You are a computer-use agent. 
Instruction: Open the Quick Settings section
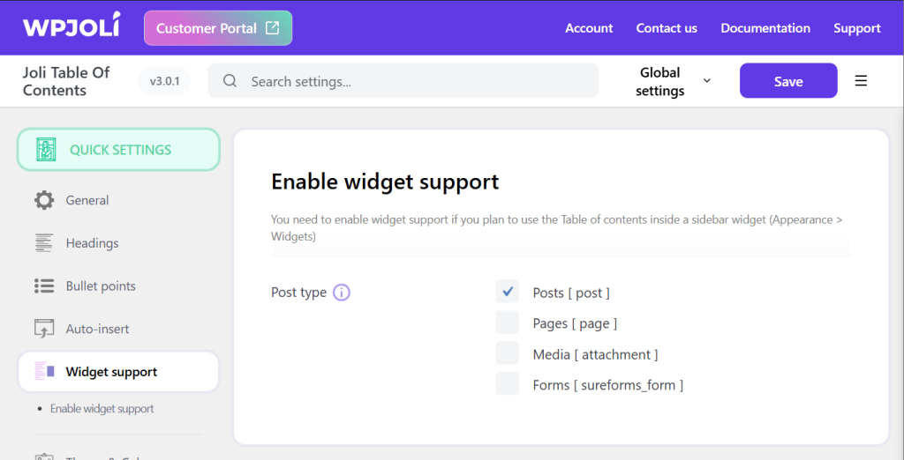118,150
